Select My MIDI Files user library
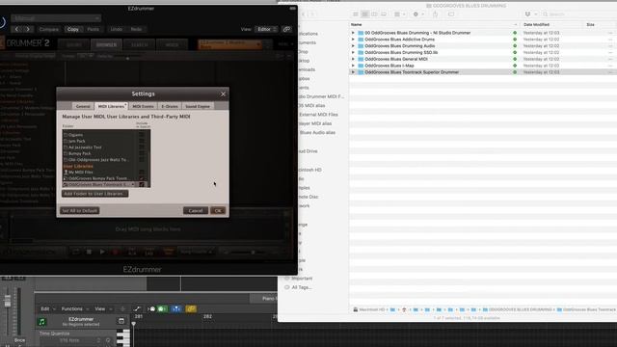Viewport: 617px width, 347px height. click(81, 173)
